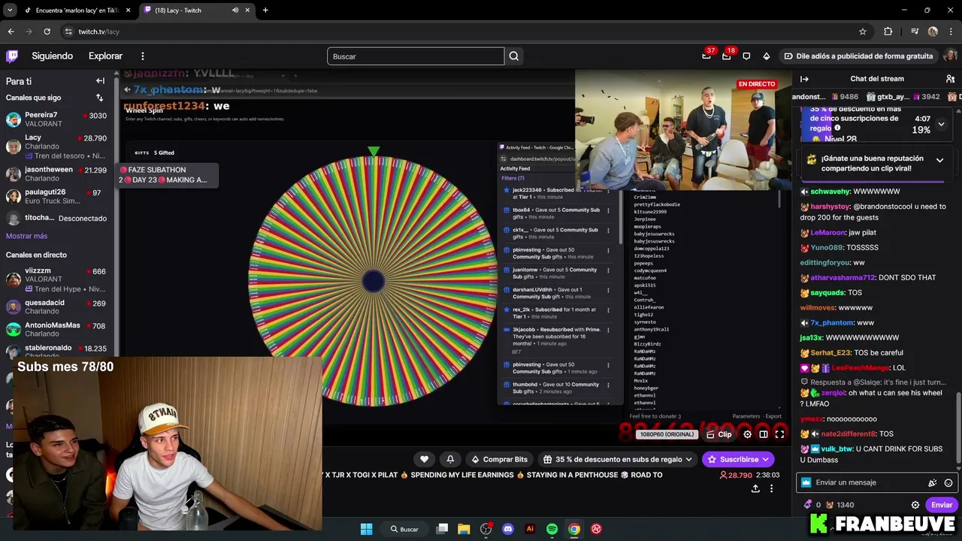Image resolution: width=962 pixels, height=541 pixels.
Task: Open a new browser tab
Action: tap(265, 11)
